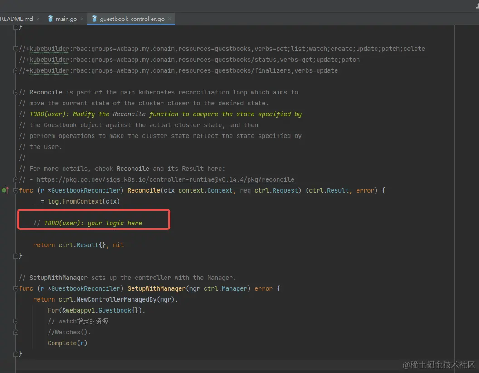Fold the Reconcile function body
479x373 pixels.
15,191
